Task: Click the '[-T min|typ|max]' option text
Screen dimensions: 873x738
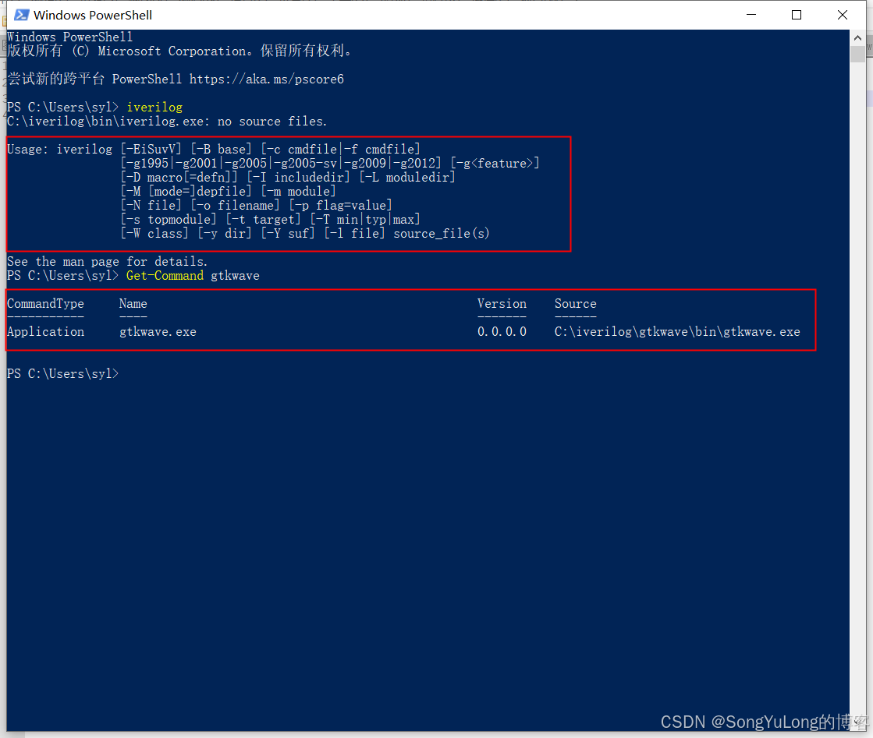Action: coord(365,219)
